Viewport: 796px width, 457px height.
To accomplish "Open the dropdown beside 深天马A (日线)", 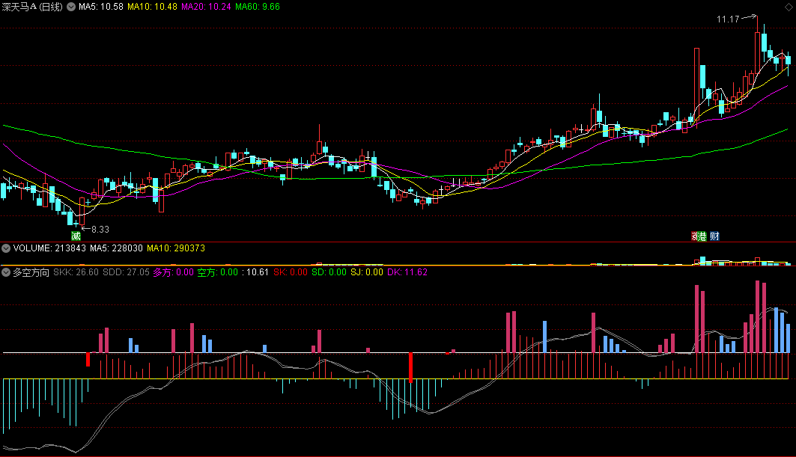I will pyautogui.click(x=71, y=7).
